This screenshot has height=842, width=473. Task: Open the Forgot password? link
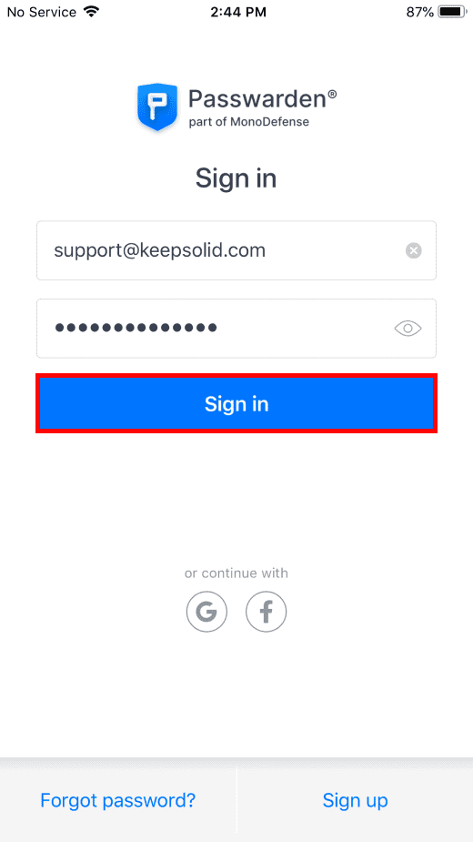coord(118,801)
